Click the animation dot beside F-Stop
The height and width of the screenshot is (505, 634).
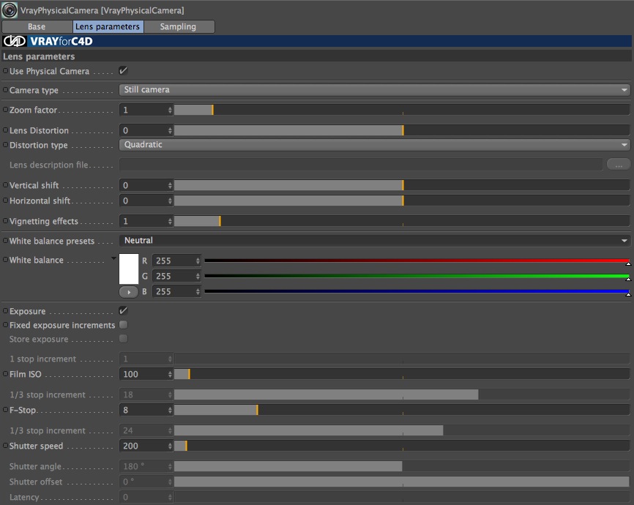(6, 410)
